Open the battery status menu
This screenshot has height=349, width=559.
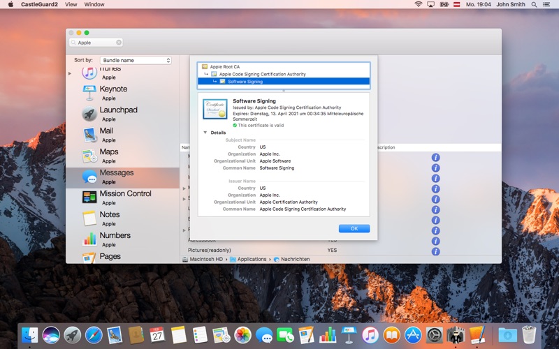click(x=444, y=4)
